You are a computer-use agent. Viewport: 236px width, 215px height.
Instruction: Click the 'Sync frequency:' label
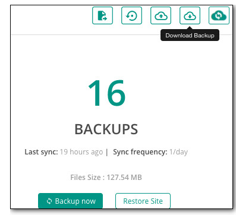(140, 152)
